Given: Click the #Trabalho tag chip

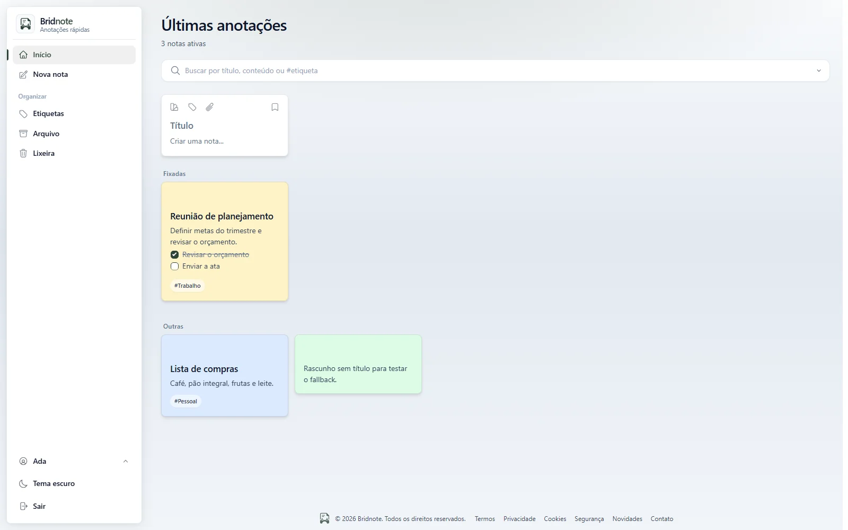Looking at the screenshot, I should [x=188, y=286].
